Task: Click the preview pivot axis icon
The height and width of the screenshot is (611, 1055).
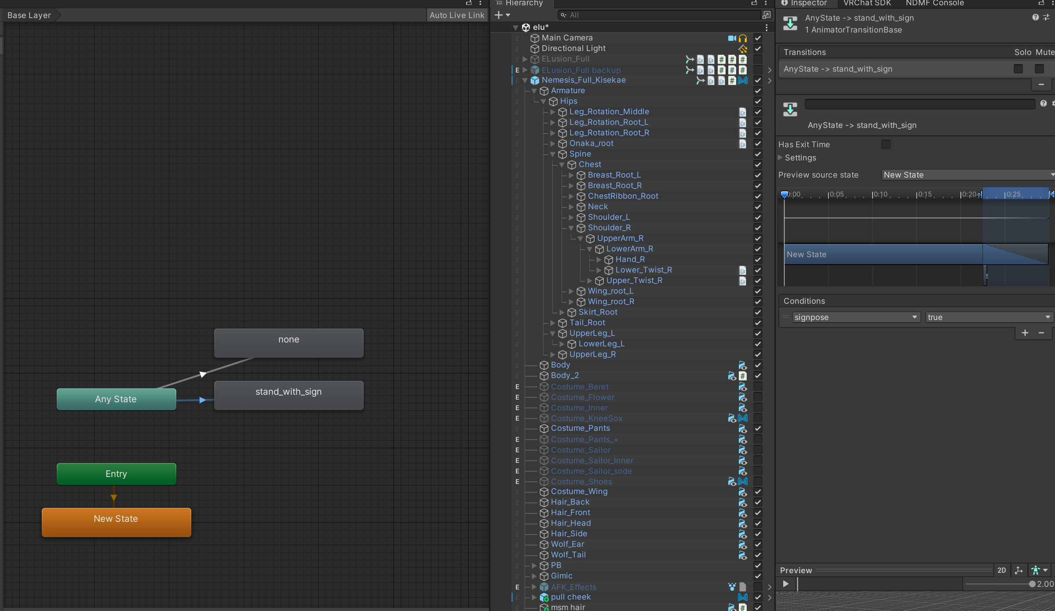Action: pos(1018,570)
